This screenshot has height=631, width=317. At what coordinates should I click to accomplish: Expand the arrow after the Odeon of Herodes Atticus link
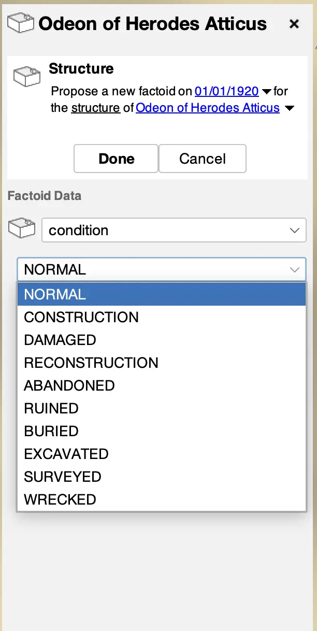(x=290, y=108)
